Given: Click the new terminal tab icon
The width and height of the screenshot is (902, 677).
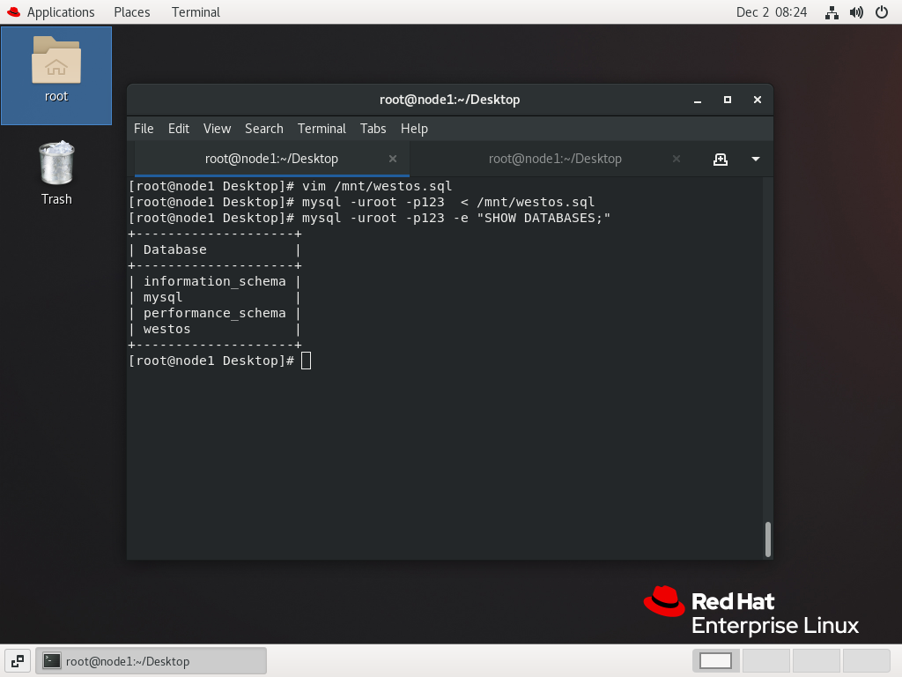Looking at the screenshot, I should [721, 160].
